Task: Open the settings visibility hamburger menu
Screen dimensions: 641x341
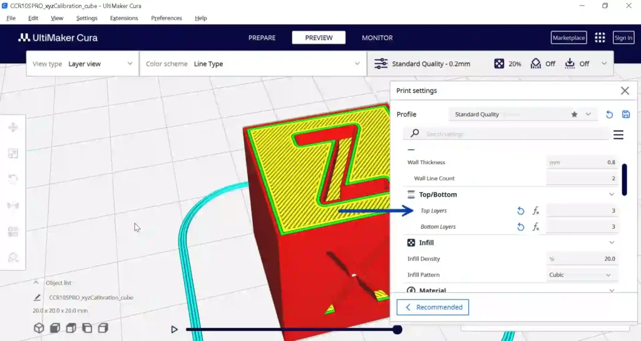Action: click(618, 134)
